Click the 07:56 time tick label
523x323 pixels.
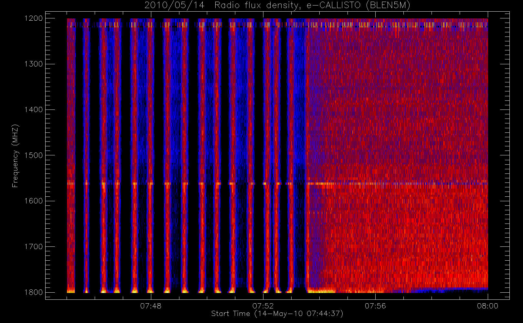[x=375, y=306]
